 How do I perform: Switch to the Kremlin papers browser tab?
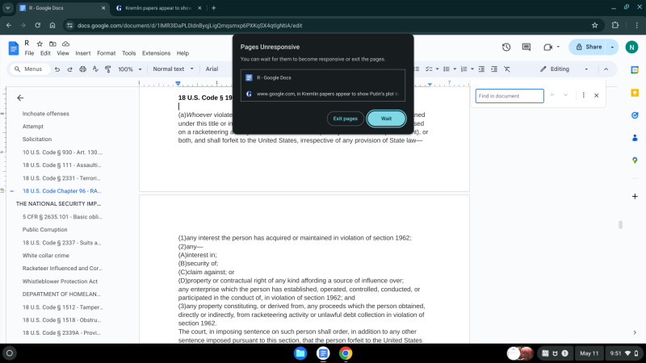point(157,7)
